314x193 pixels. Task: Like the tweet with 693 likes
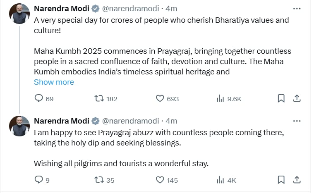coord(160,98)
